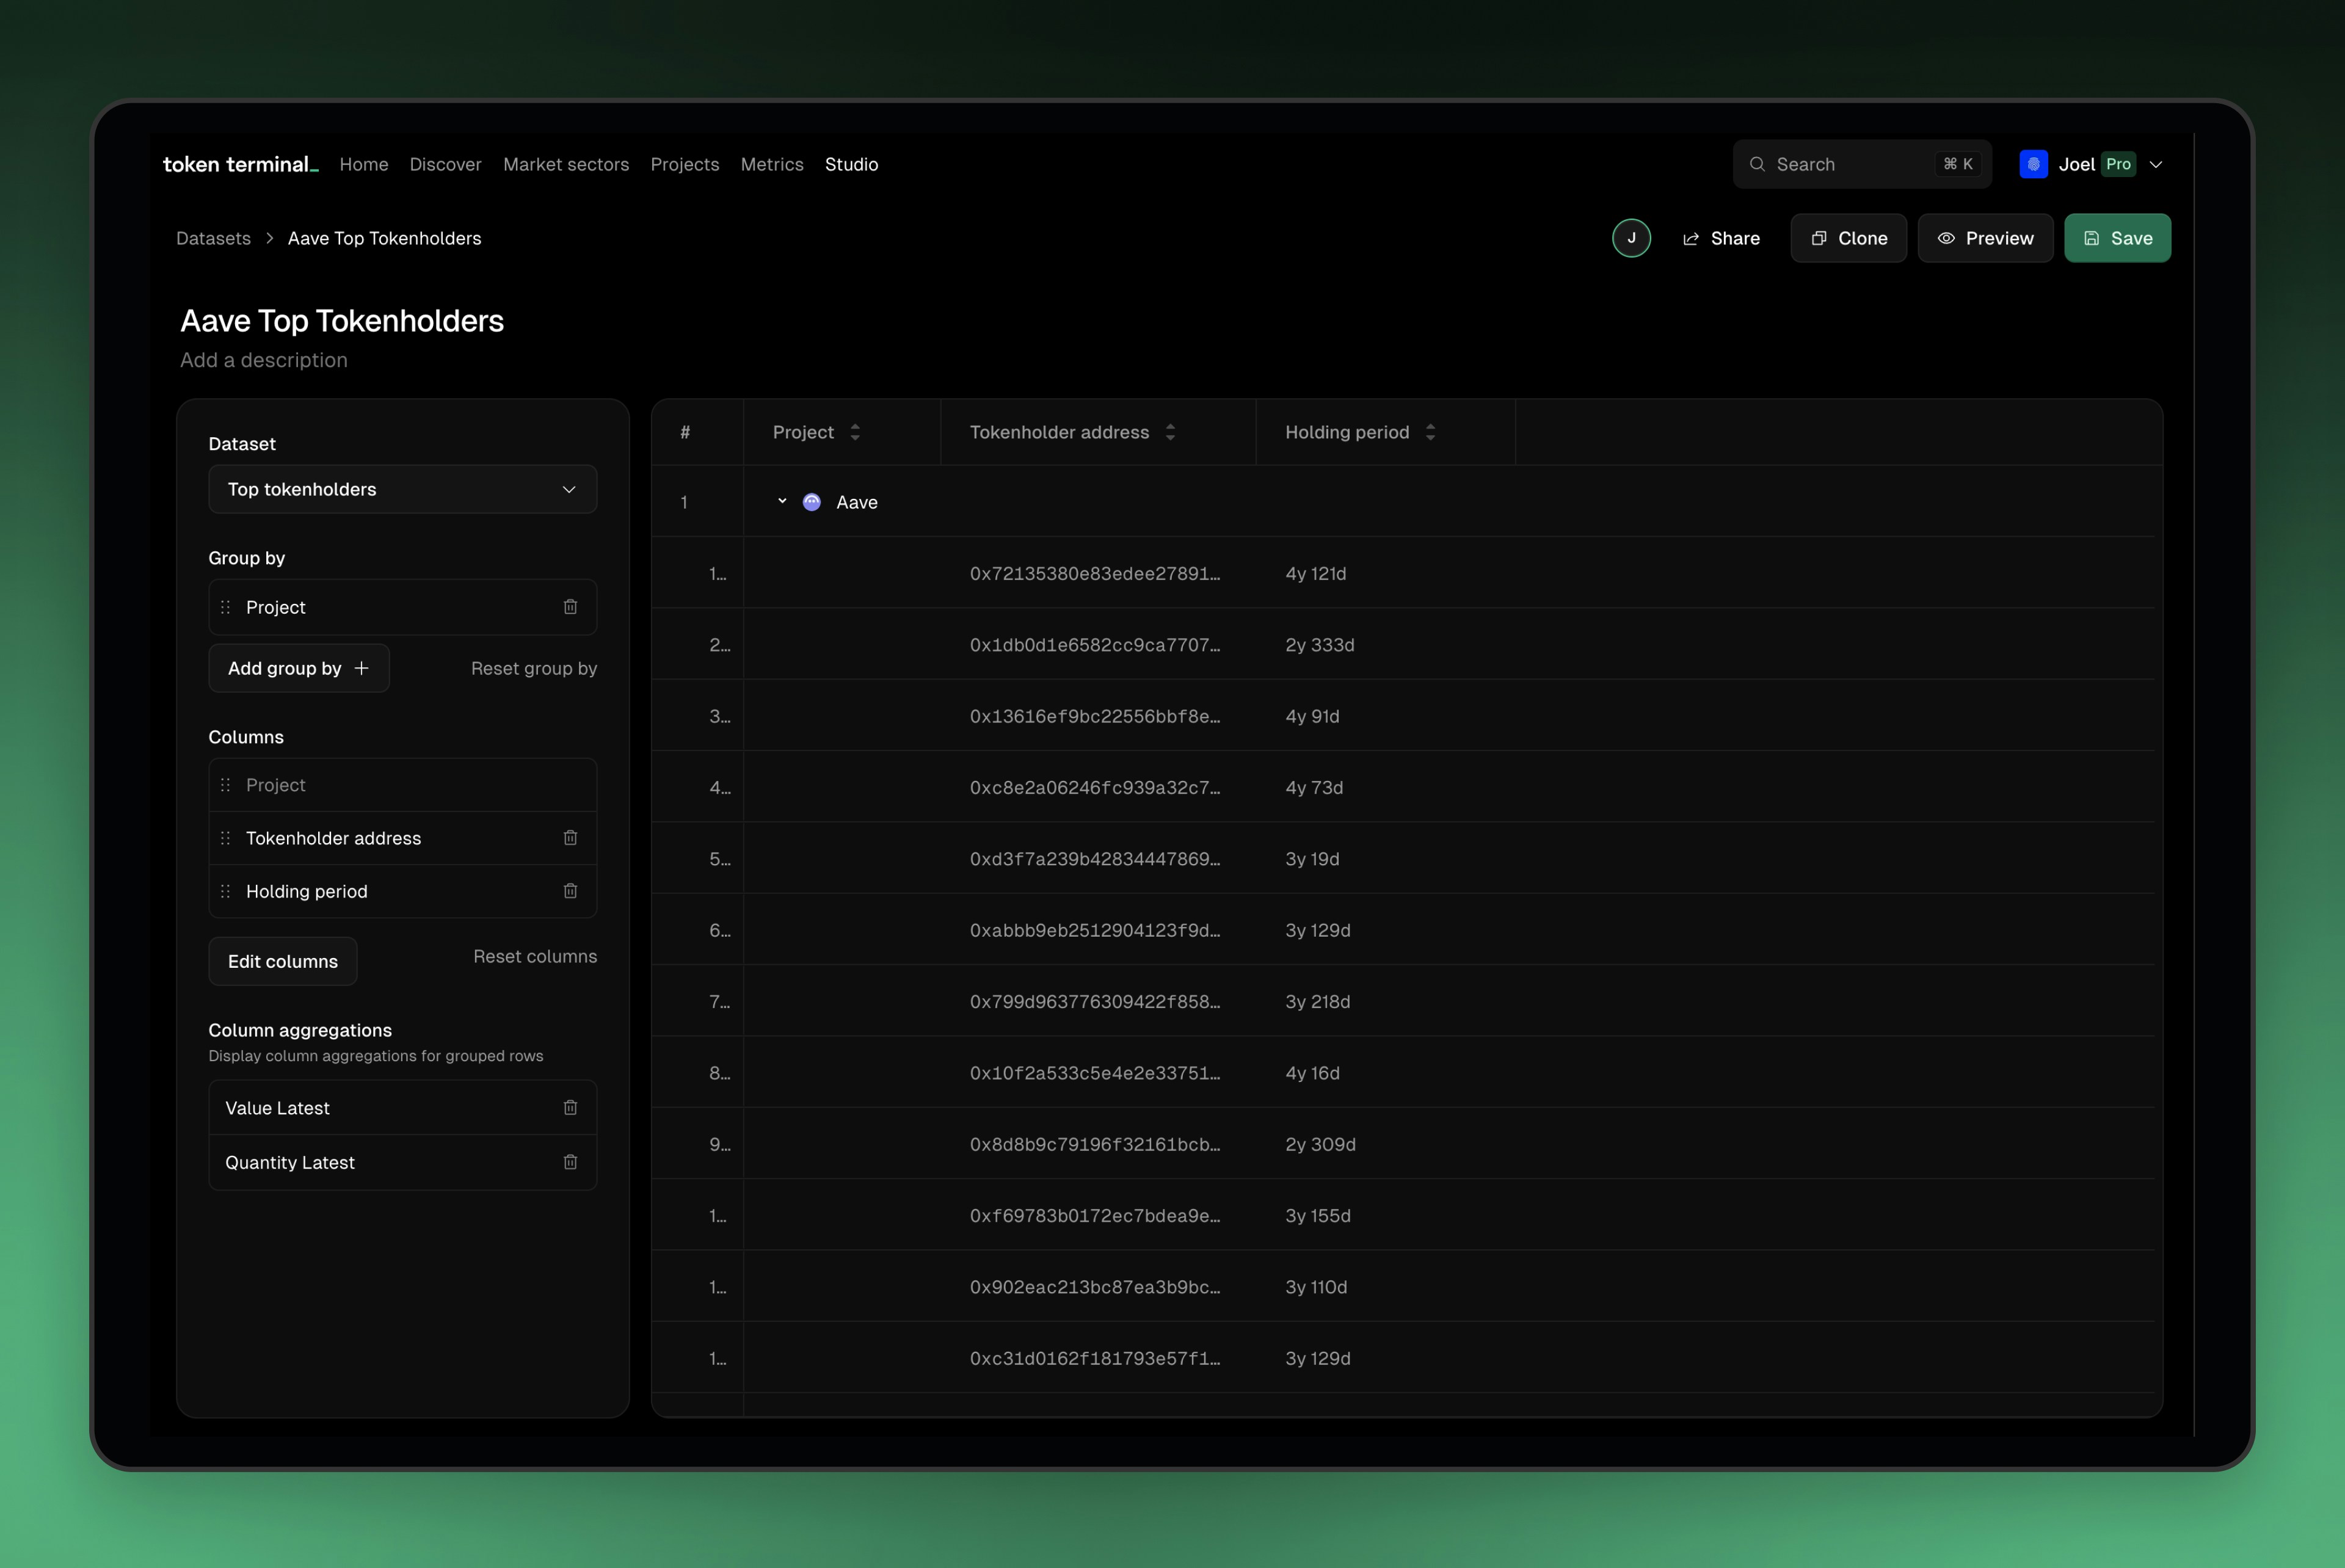Click the Value Latest aggregation row

403,1108
